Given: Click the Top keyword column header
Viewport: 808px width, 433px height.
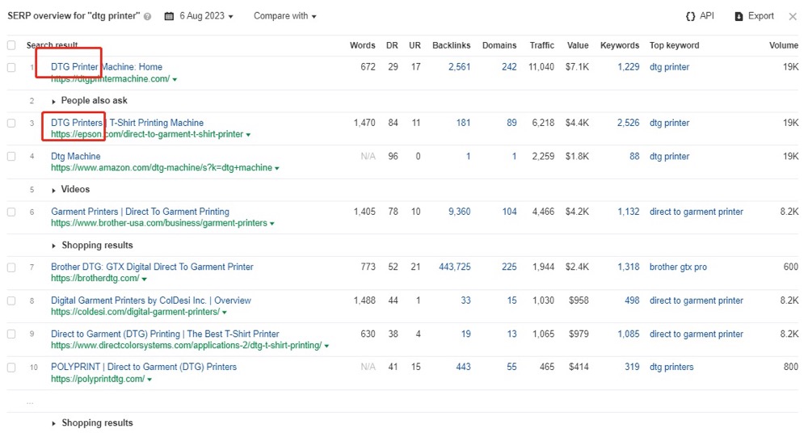Looking at the screenshot, I should [674, 45].
